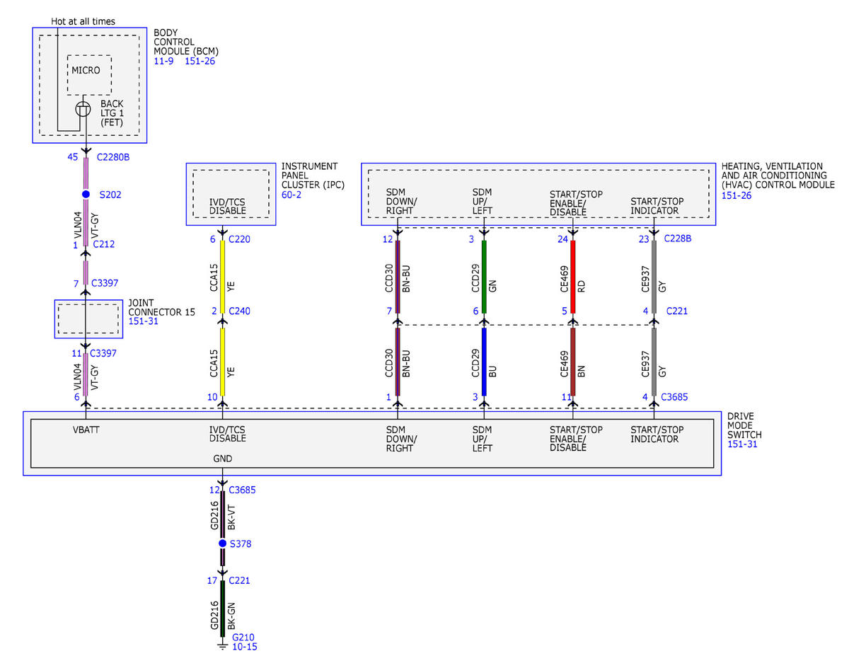Click the blue CCD29 BU wire
The height and width of the screenshot is (656, 849).
coord(484,362)
